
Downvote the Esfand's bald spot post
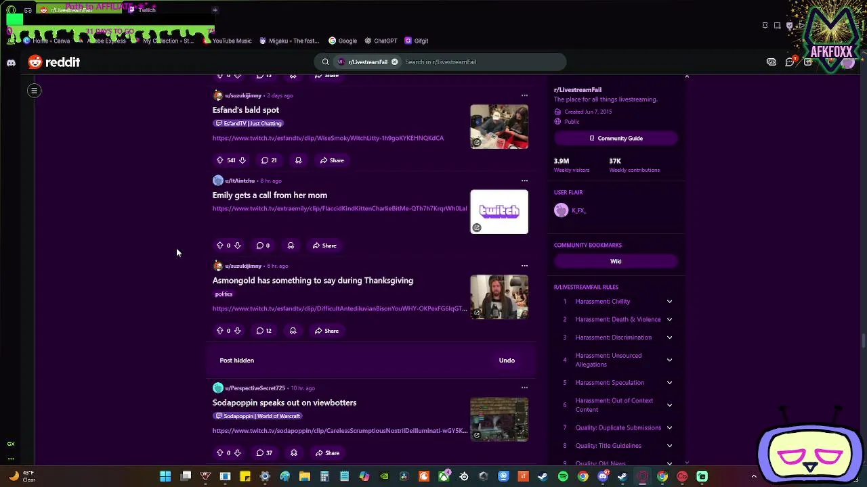coord(242,160)
